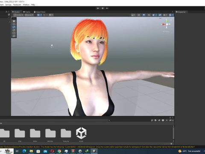Screen dimensions: 205x154
Task: Open the Reallusion menu
Action: 17,5
